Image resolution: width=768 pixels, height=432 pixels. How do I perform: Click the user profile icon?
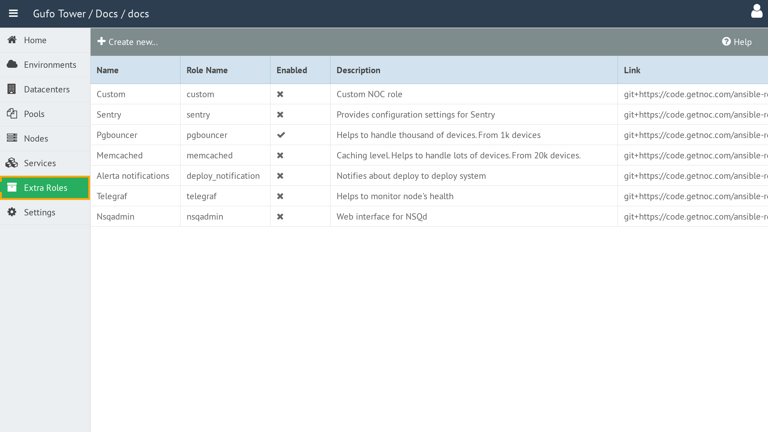tap(757, 11)
